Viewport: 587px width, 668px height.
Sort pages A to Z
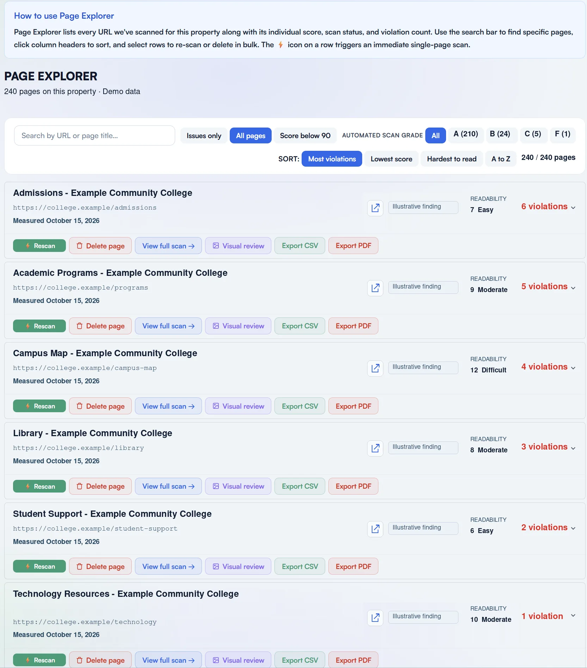point(501,159)
